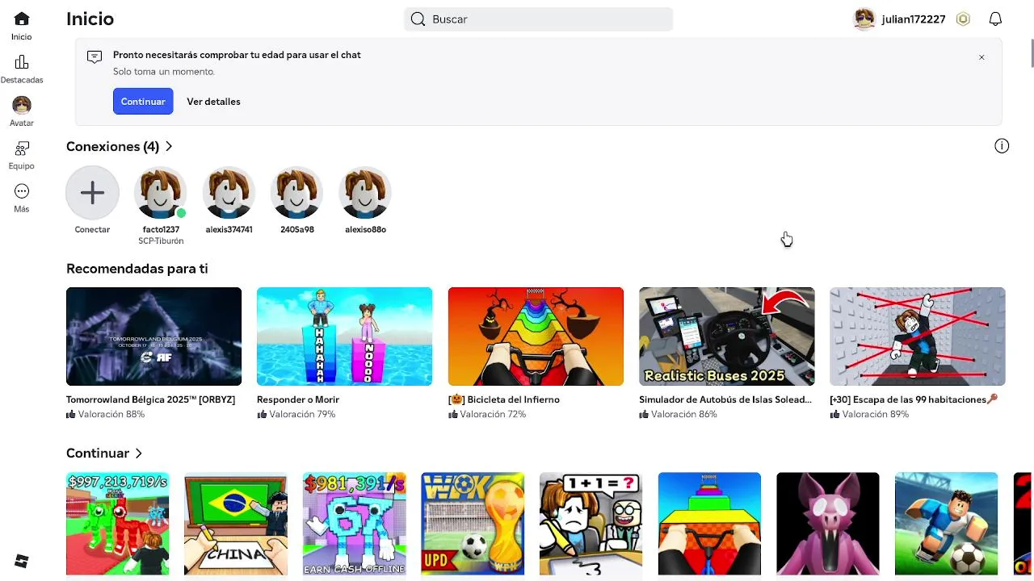Open the notifications bell icon

(995, 19)
